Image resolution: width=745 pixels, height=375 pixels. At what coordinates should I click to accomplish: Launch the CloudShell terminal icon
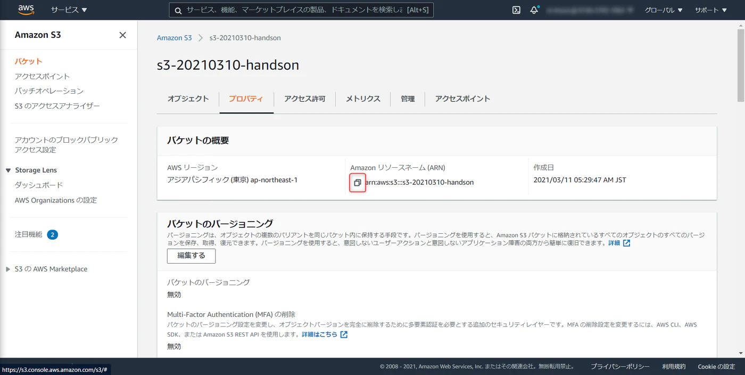pos(516,10)
